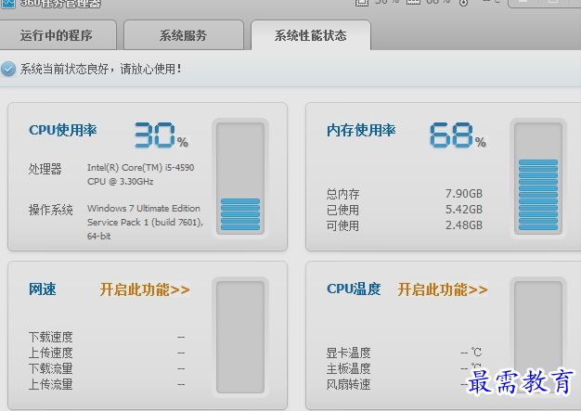Enable CPU温度 monitoring via 开启此功能>> link
Screen dimensions: 581x411
point(443,289)
